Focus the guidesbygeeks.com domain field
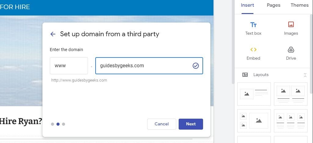 coord(144,66)
